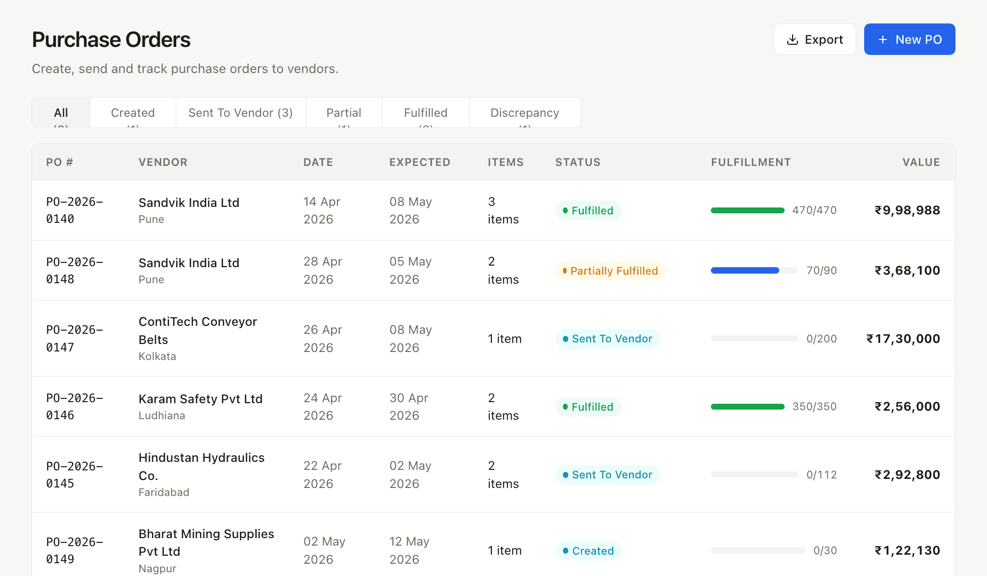Click Fulfilled status badge for PO-2026-0146
The height and width of the screenshot is (576, 987).
tap(588, 407)
